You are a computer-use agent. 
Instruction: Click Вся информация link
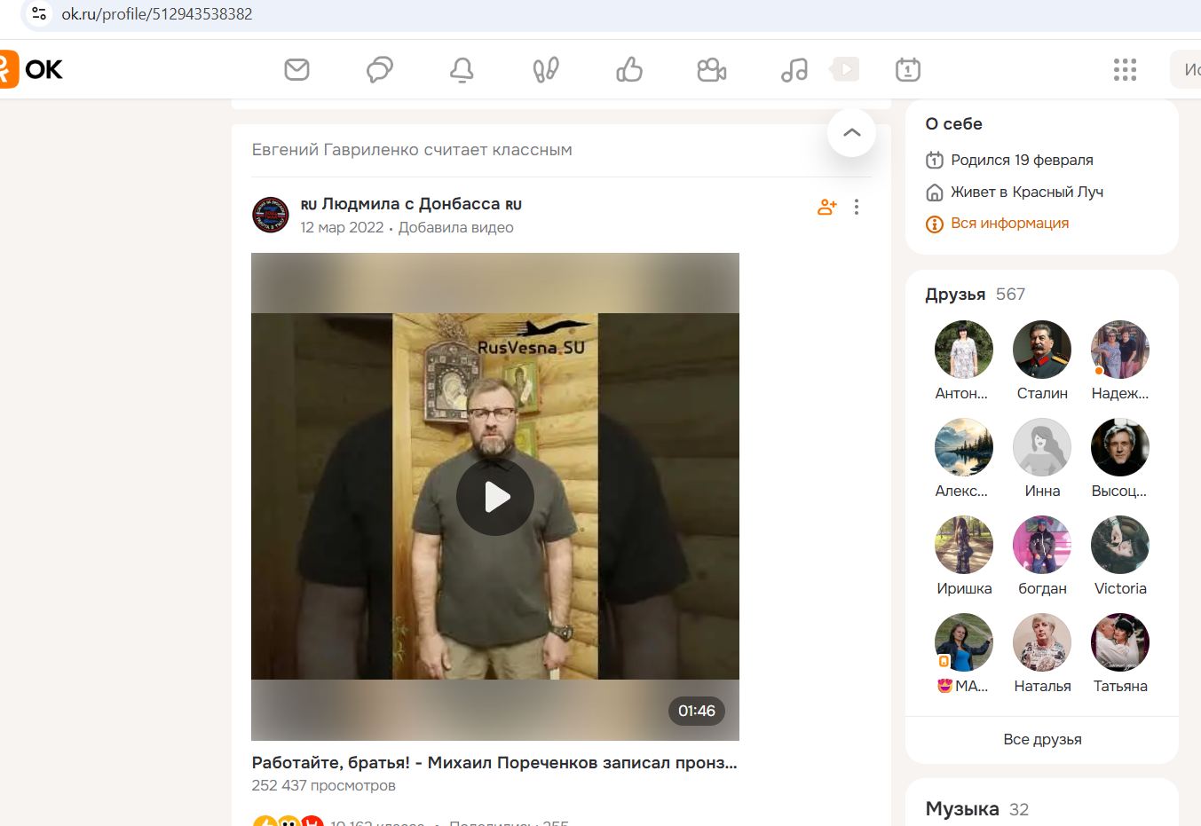point(1009,223)
